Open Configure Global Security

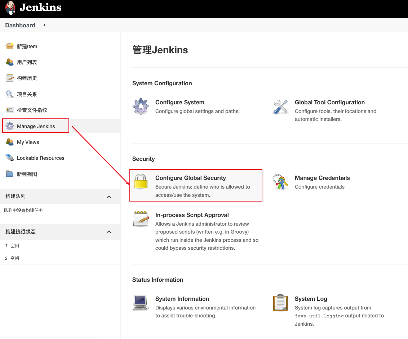coord(190,178)
